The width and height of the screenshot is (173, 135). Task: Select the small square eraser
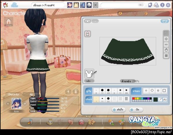[x=158, y=91]
